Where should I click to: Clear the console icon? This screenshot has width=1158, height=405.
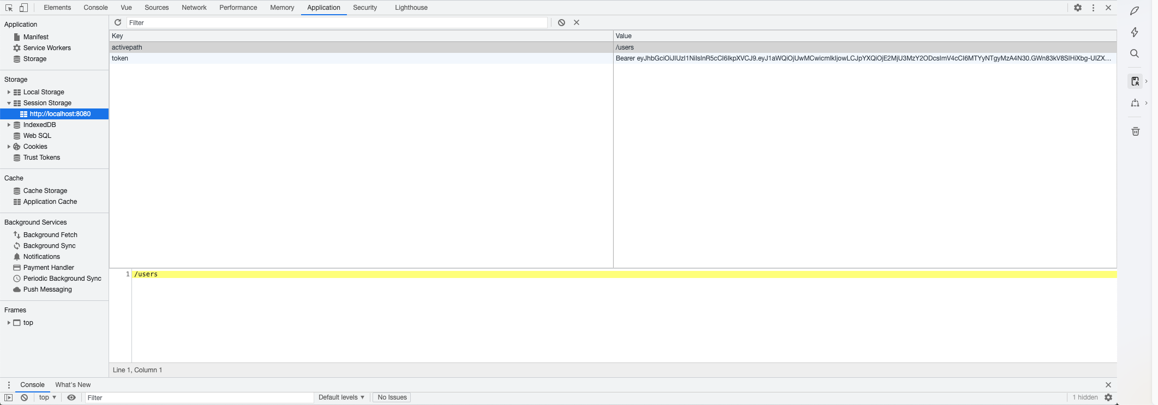point(25,397)
